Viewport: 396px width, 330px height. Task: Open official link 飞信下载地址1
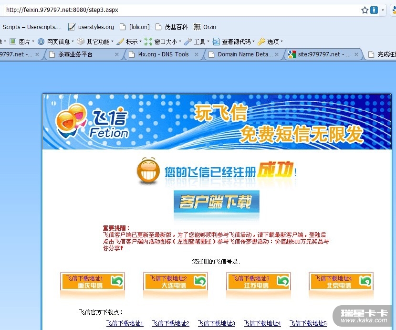tap(125, 323)
